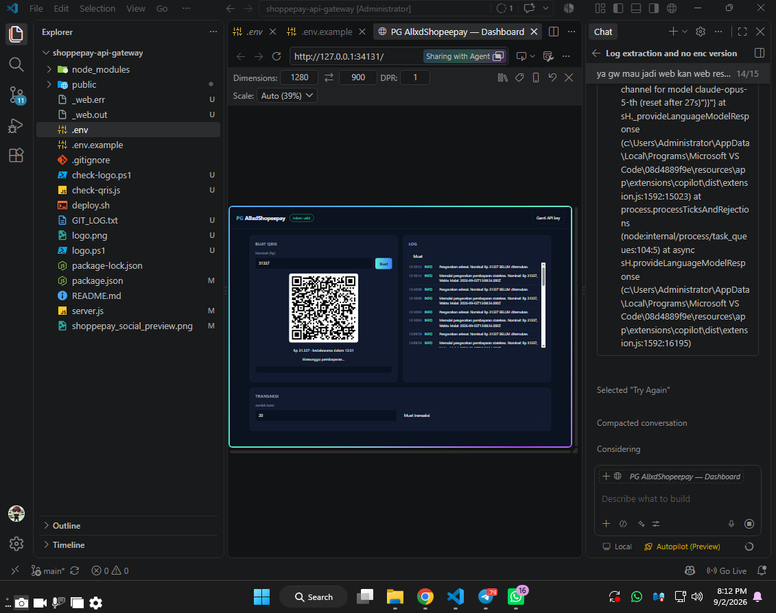Click the payment waiting progress bar
The image size is (776, 613).
tap(323, 369)
